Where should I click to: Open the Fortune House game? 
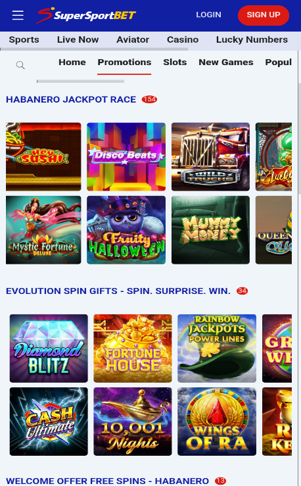133,349
